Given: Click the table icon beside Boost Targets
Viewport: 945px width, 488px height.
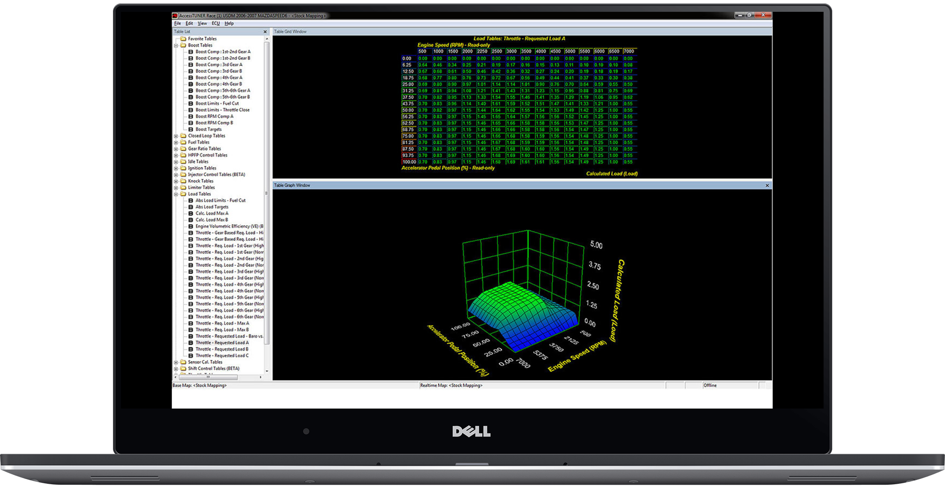Looking at the screenshot, I should (191, 129).
